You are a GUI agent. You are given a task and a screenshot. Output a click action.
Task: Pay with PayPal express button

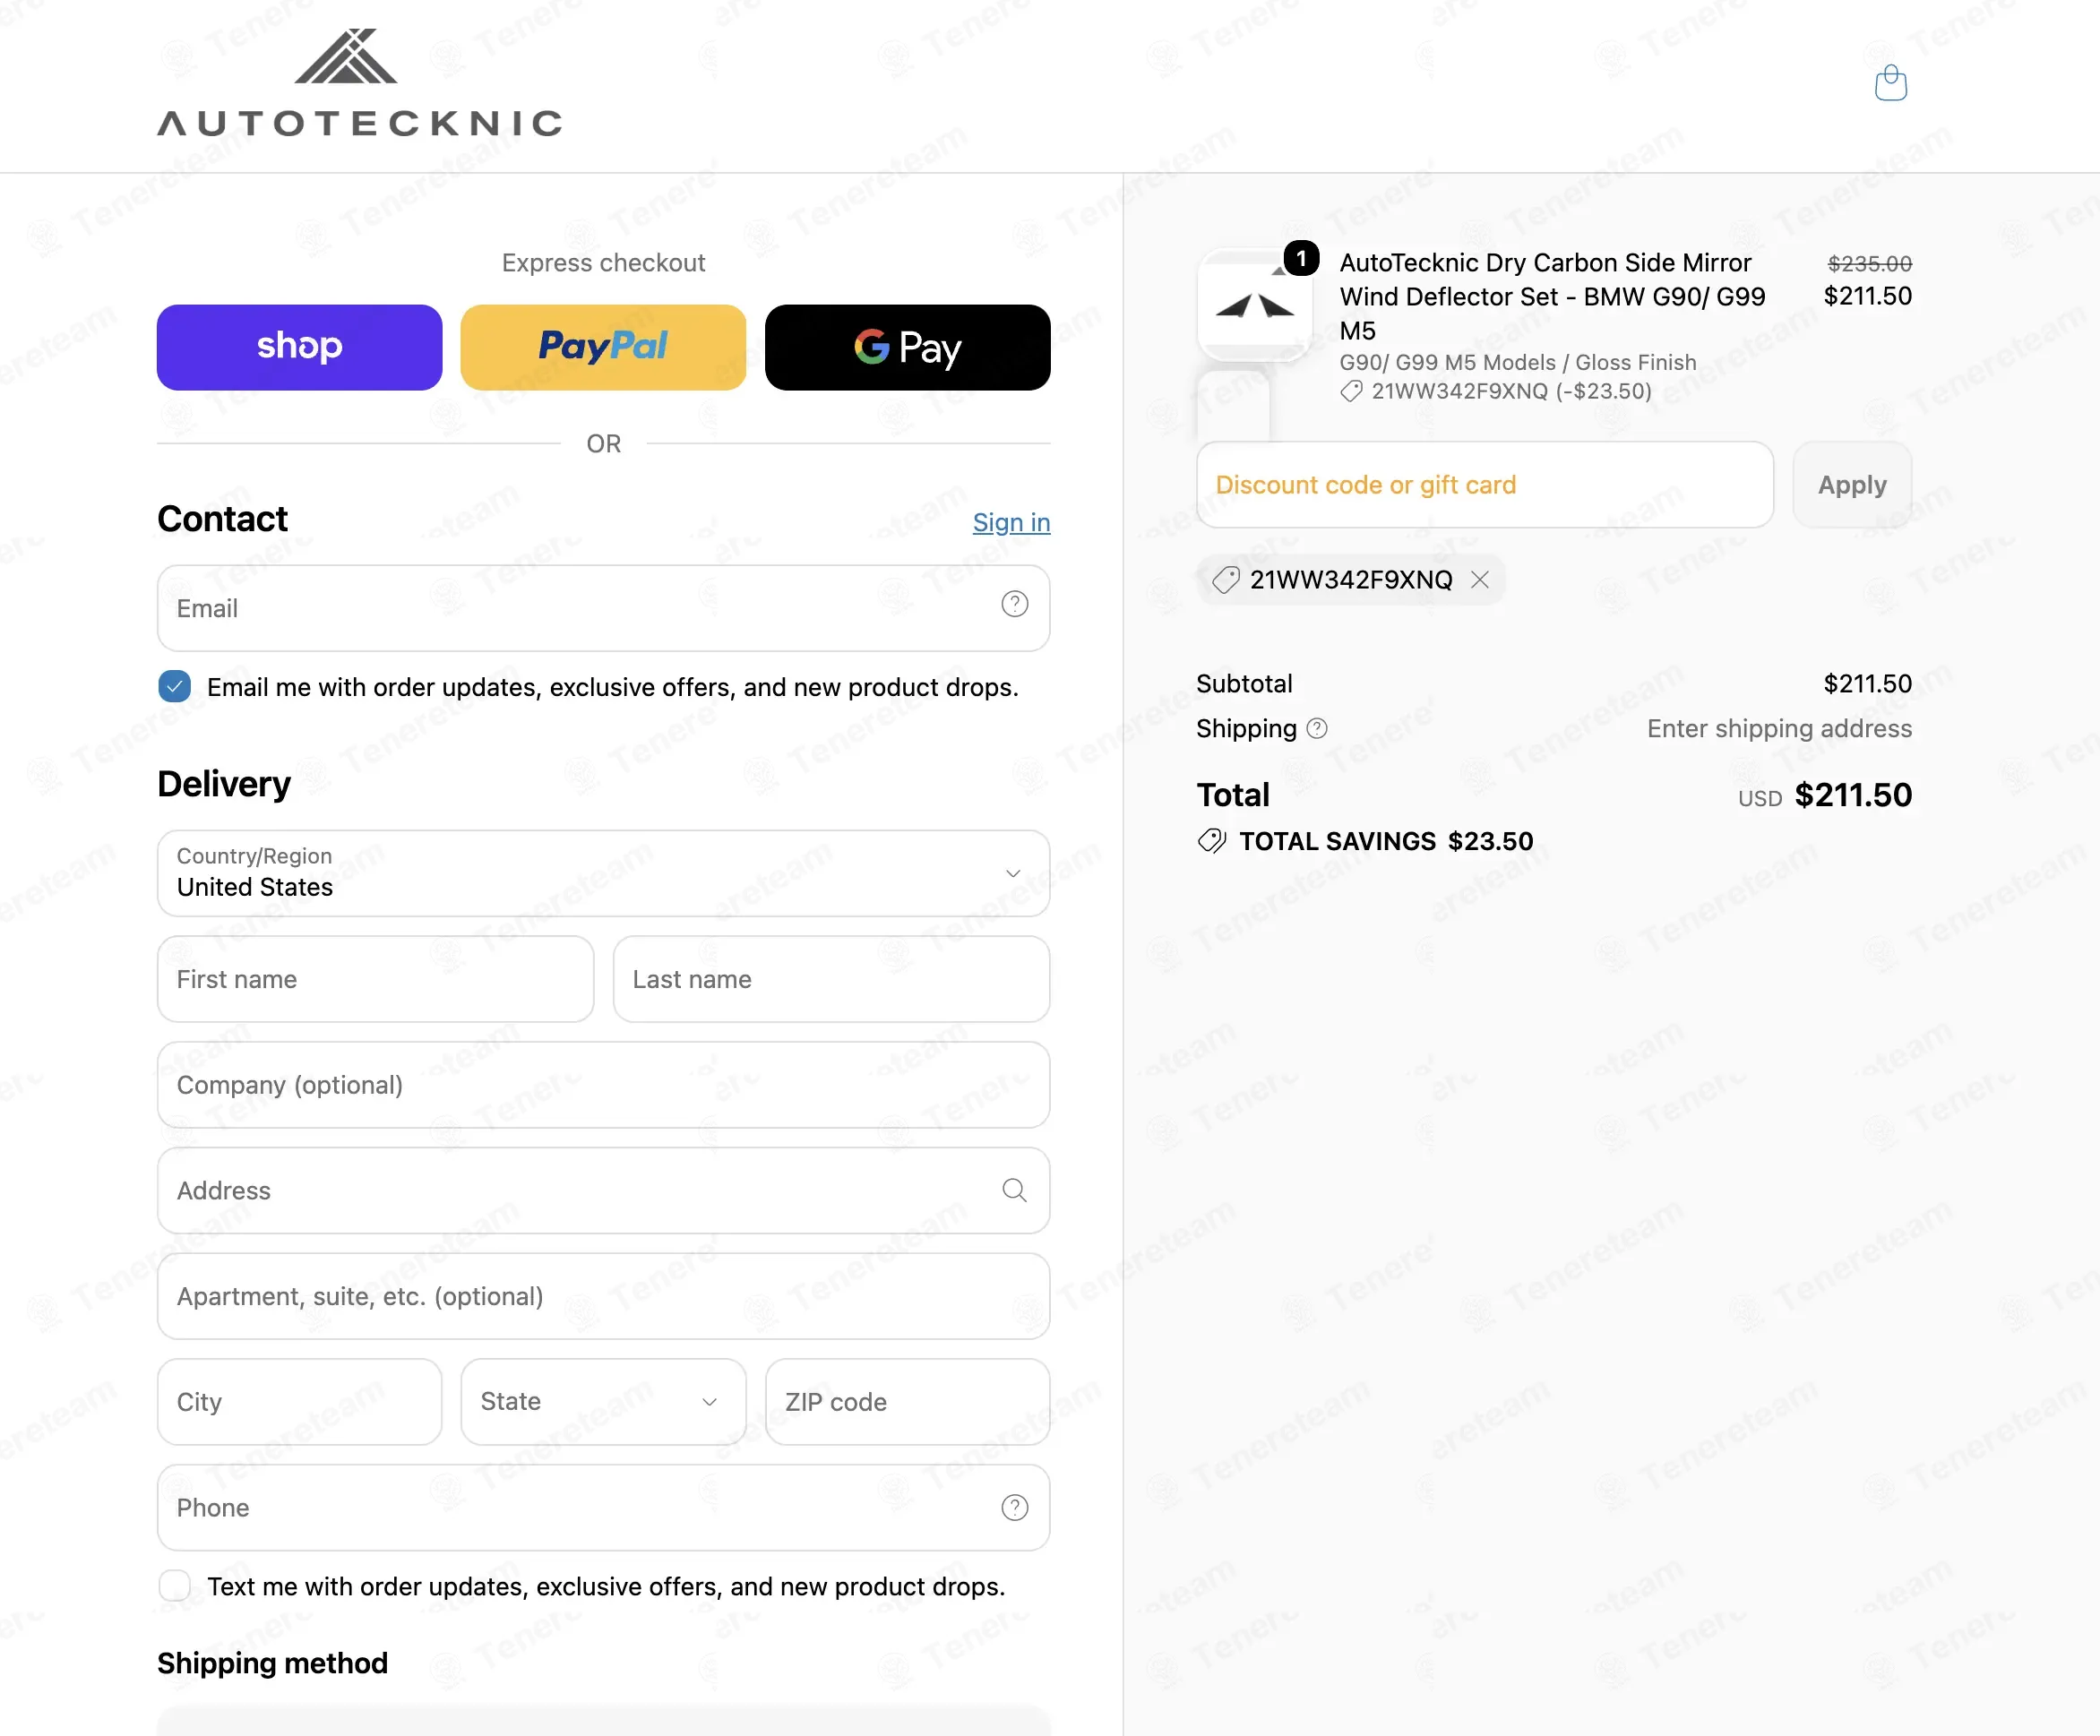click(x=603, y=347)
